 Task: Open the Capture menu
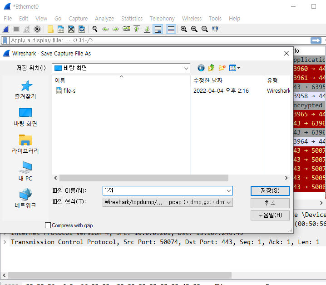[x=78, y=19]
